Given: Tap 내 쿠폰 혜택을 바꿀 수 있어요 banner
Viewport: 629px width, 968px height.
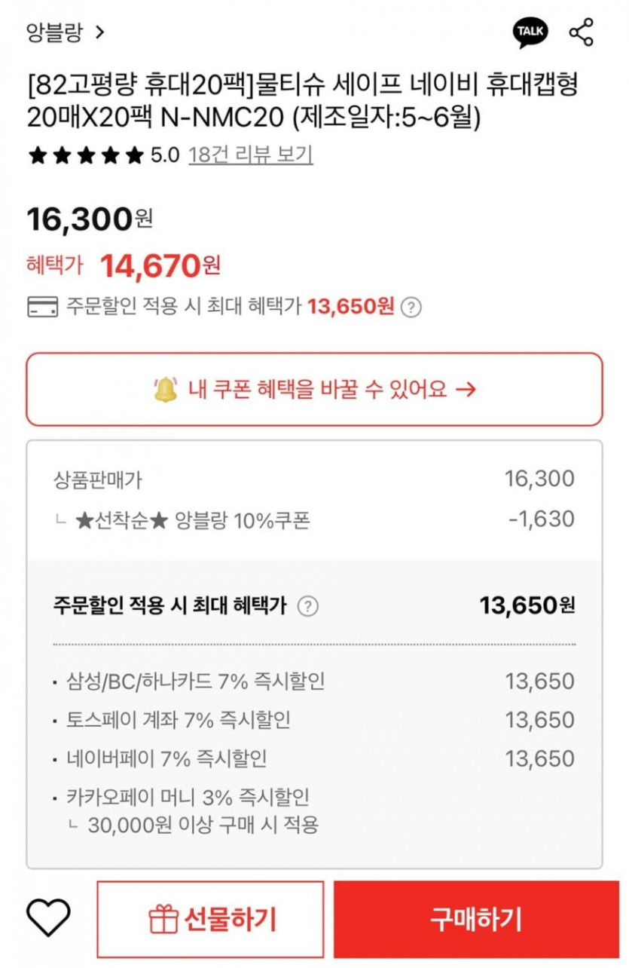Looking at the screenshot, I should 314,389.
